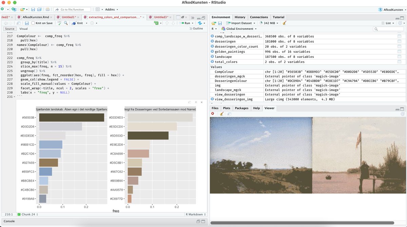Click the load workspace icon in Environment pane
Screen dimensions: 407x227
pos(214,23)
